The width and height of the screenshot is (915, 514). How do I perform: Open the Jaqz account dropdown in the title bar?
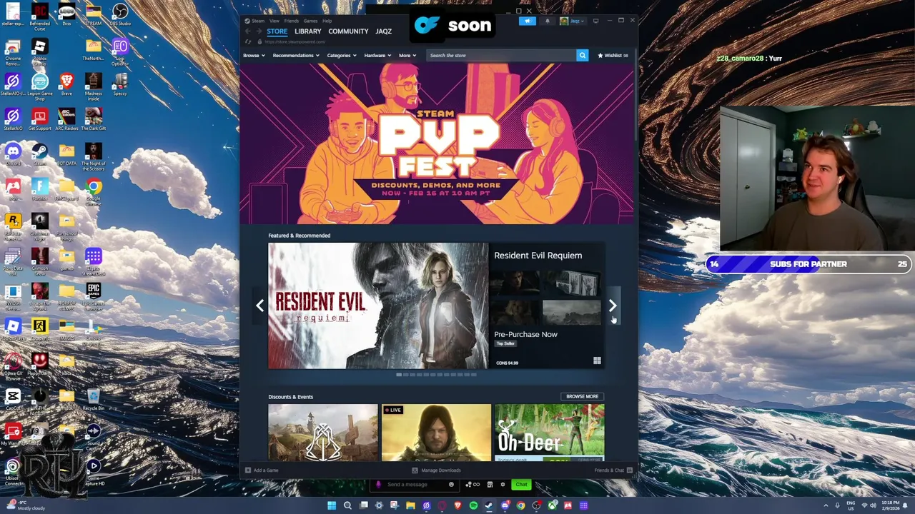[x=573, y=21]
